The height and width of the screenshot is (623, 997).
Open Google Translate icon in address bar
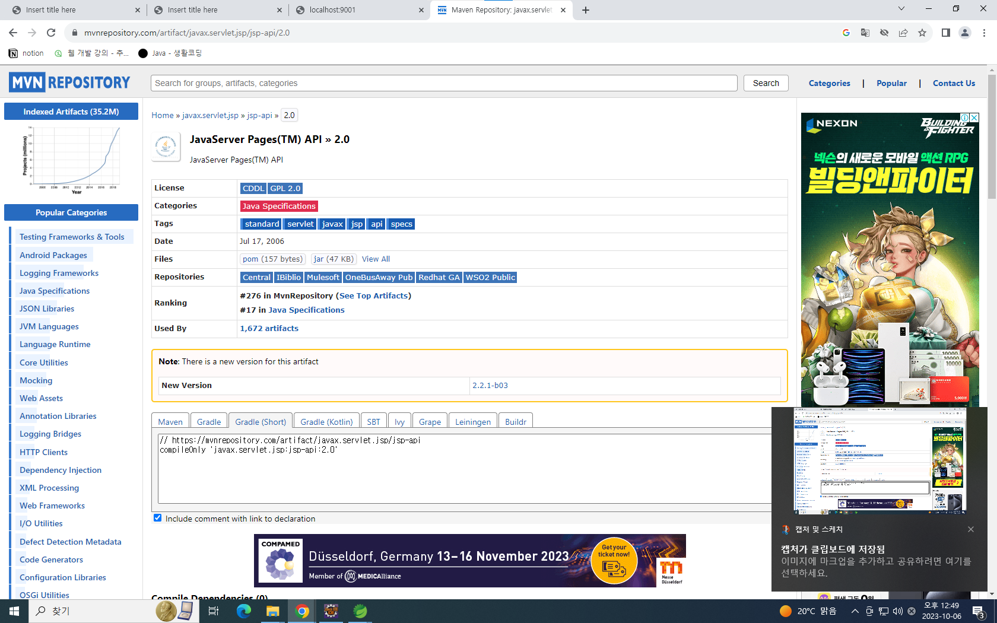pos(865,33)
